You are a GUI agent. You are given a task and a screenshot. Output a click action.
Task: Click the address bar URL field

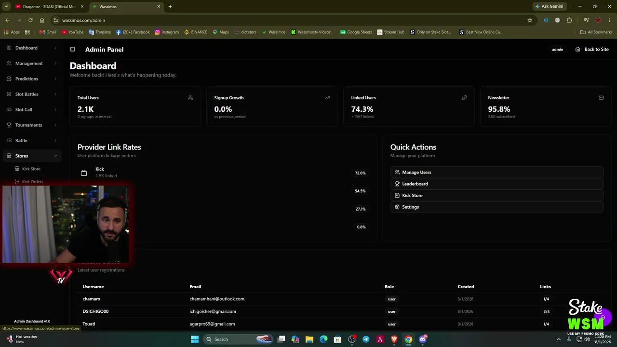289,20
